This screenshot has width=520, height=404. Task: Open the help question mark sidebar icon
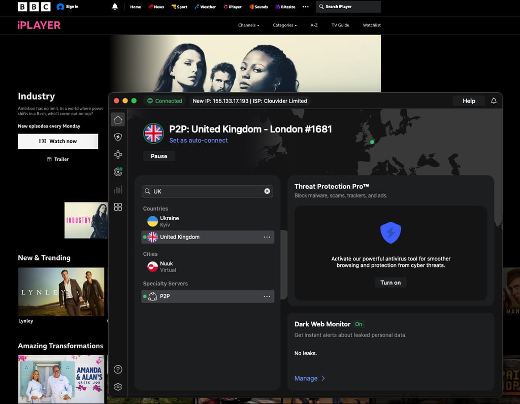(x=118, y=369)
